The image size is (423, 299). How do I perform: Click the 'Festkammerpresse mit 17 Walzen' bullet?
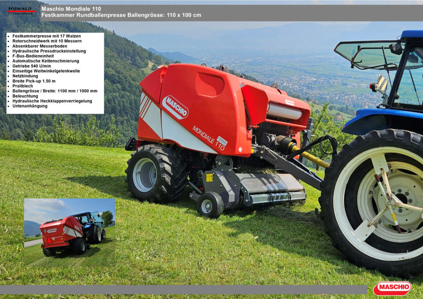(47, 36)
